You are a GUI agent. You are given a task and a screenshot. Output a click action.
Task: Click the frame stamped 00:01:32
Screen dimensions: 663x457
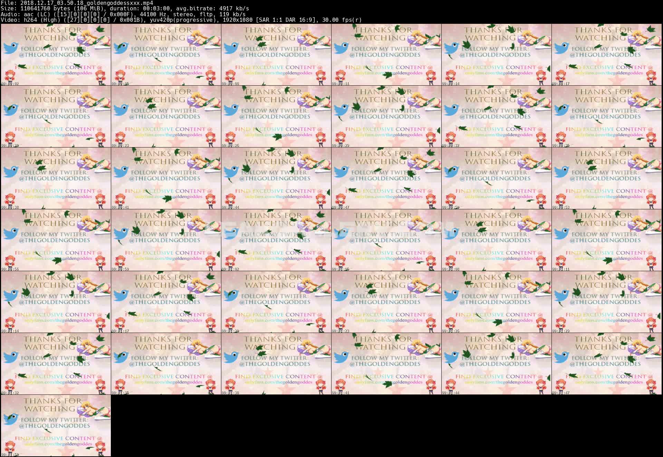pyautogui.click(x=56, y=364)
